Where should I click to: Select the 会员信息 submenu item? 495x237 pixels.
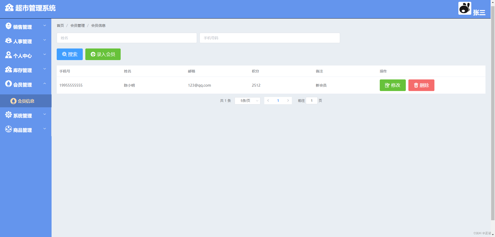[26, 101]
